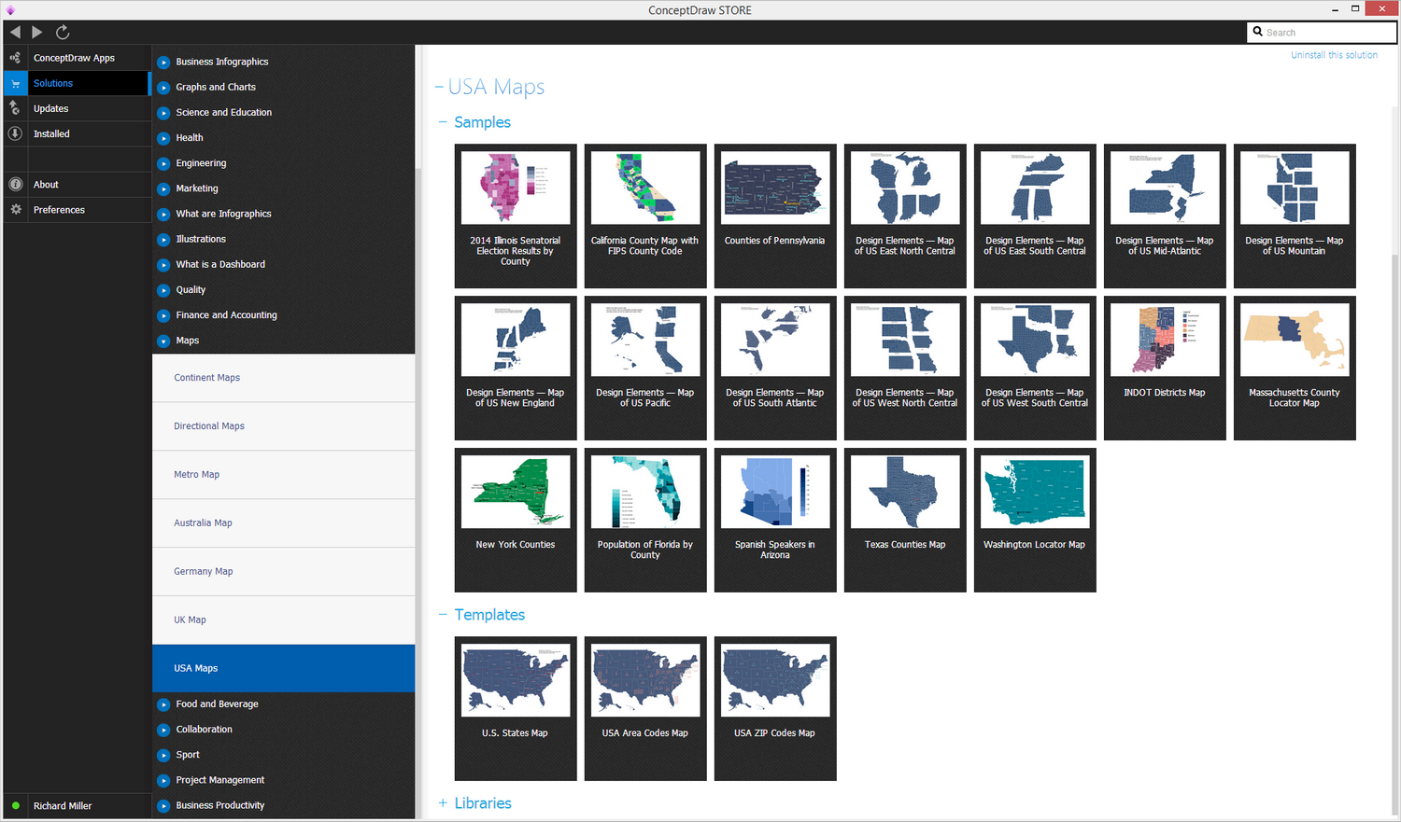The width and height of the screenshot is (1401, 822).
Task: Click the Solutions shopping cart icon
Action: [15, 83]
